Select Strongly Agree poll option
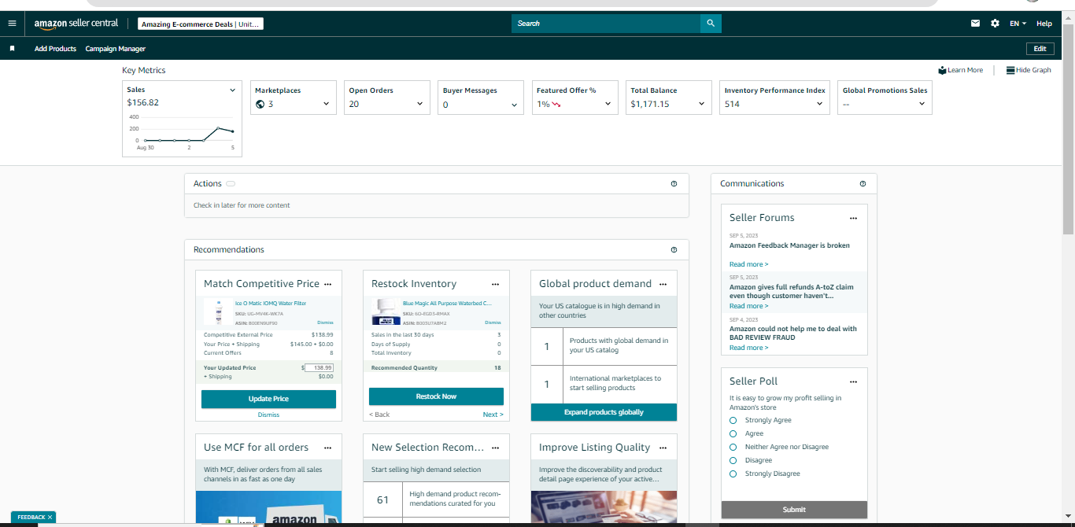The height and width of the screenshot is (527, 1075). click(x=733, y=420)
